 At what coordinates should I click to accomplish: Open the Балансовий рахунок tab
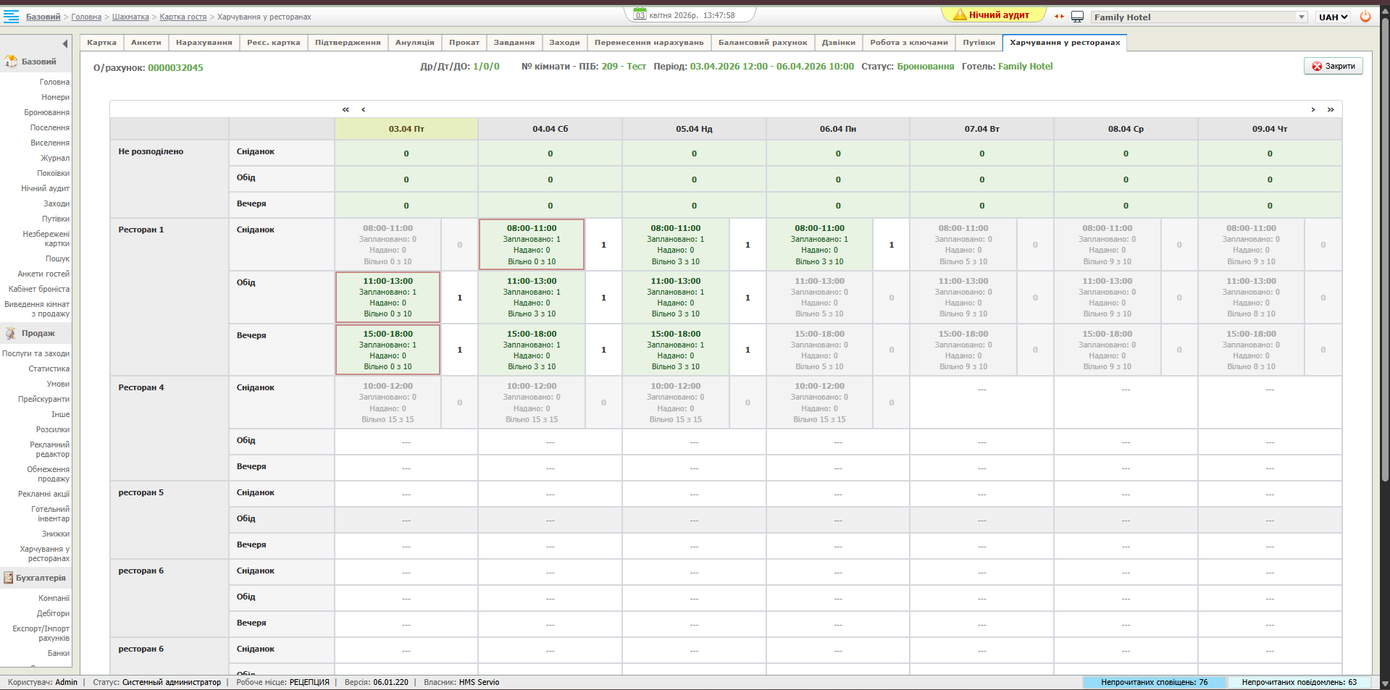point(762,43)
